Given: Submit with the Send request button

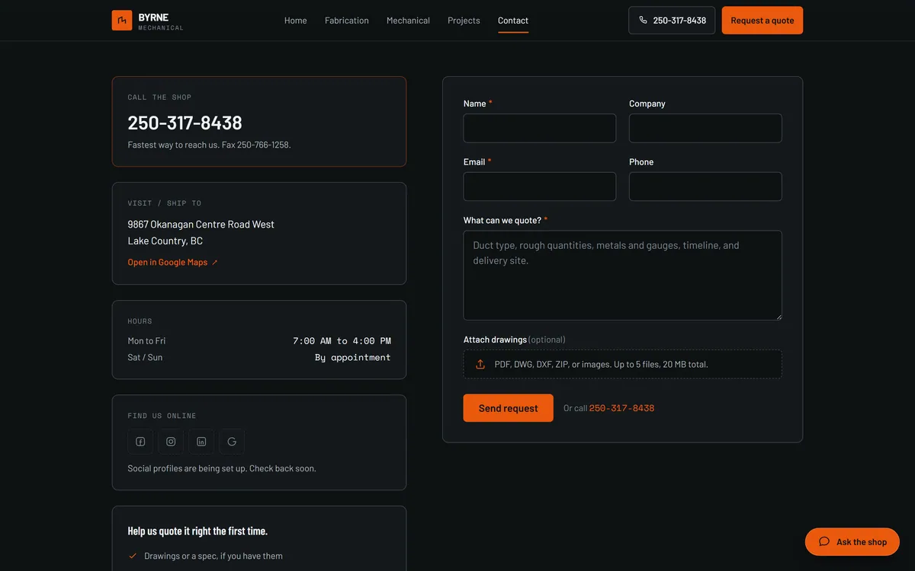Looking at the screenshot, I should 509,408.
